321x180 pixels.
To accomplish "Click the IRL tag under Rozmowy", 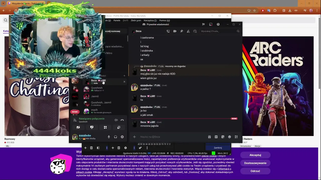I will [8, 146].
